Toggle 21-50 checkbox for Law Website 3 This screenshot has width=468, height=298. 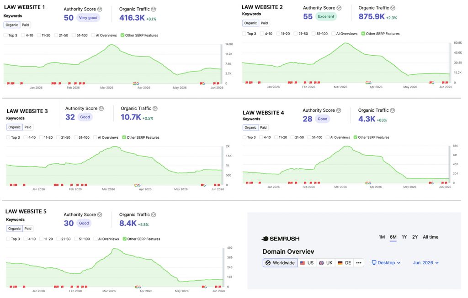[x=58, y=137]
